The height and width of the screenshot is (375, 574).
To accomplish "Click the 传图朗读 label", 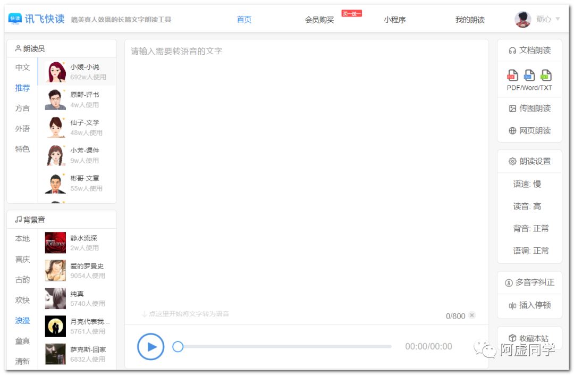I will (x=535, y=109).
